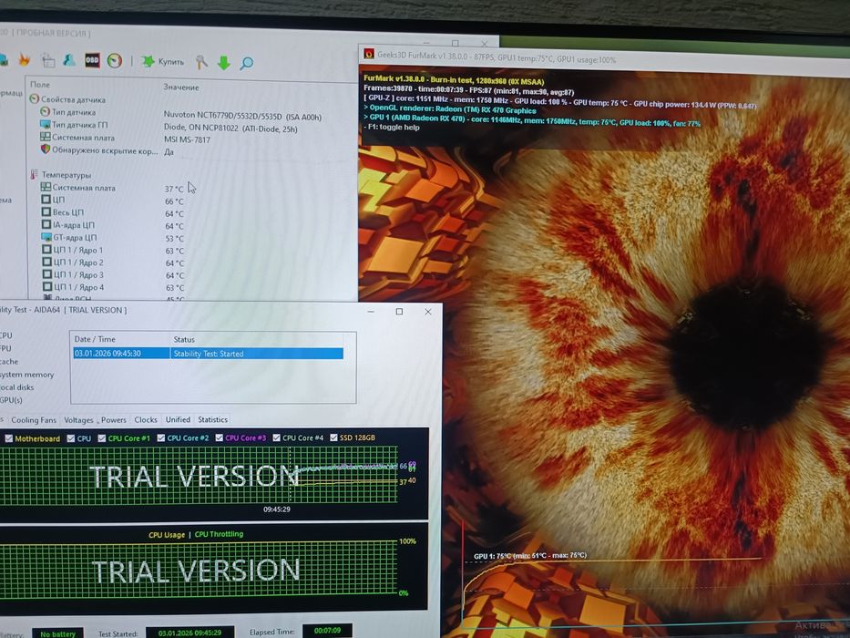
Task: Click the monitor icon beside Тип датчика ГП
Action: click(46, 124)
